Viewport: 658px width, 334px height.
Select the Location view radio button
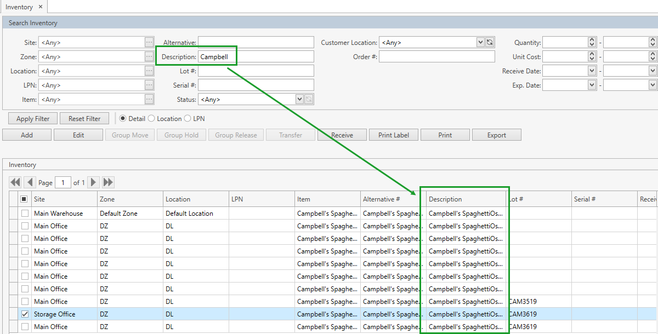152,118
